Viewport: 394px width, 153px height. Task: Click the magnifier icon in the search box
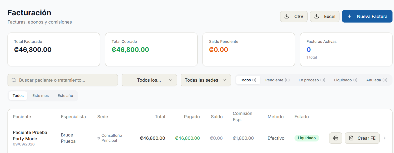14,80
